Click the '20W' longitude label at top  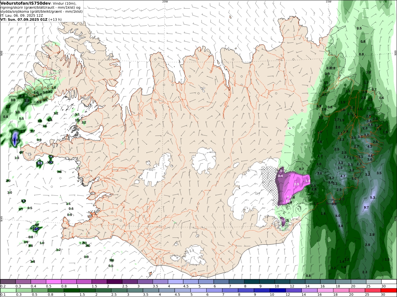click(x=165, y=2)
